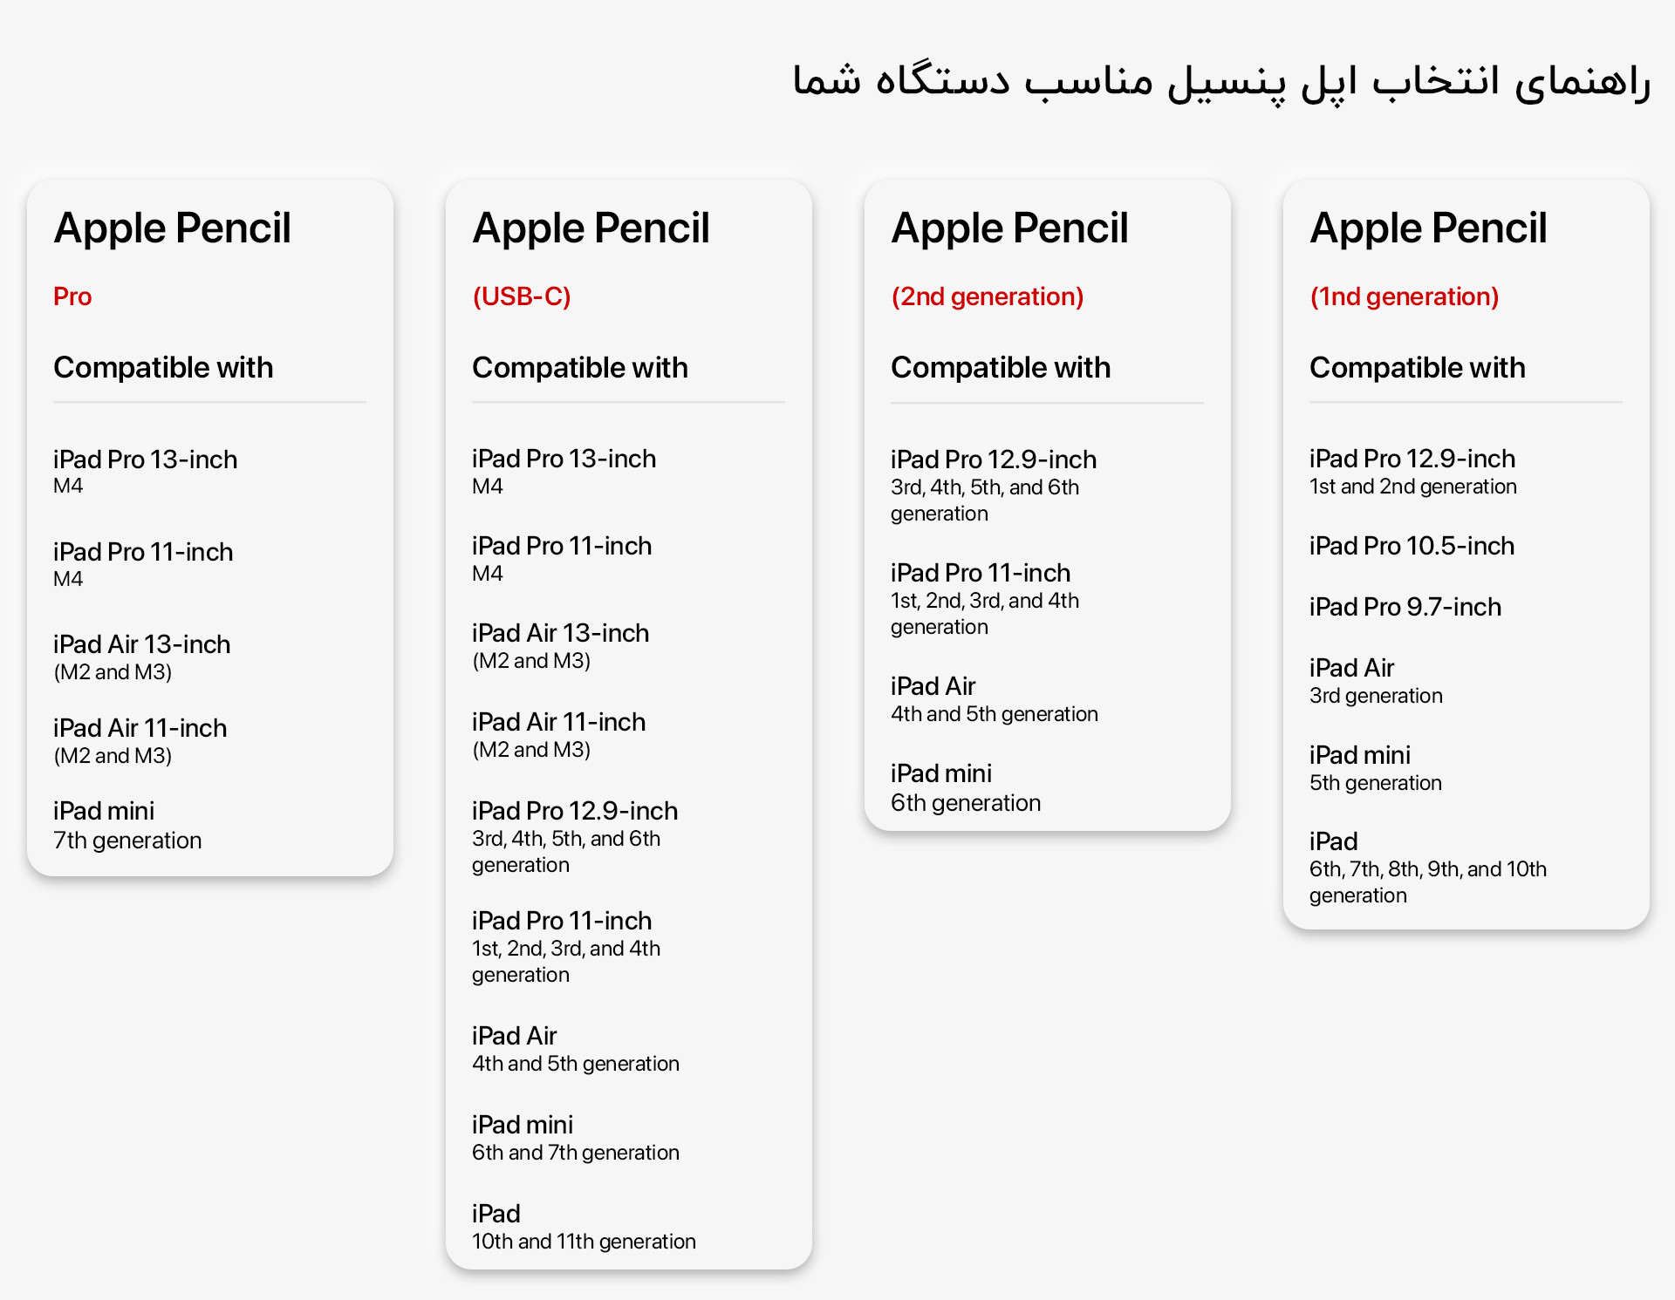This screenshot has height=1300, width=1675.
Task: Select iPad Pro 10.5-inch entry
Action: 1412,546
